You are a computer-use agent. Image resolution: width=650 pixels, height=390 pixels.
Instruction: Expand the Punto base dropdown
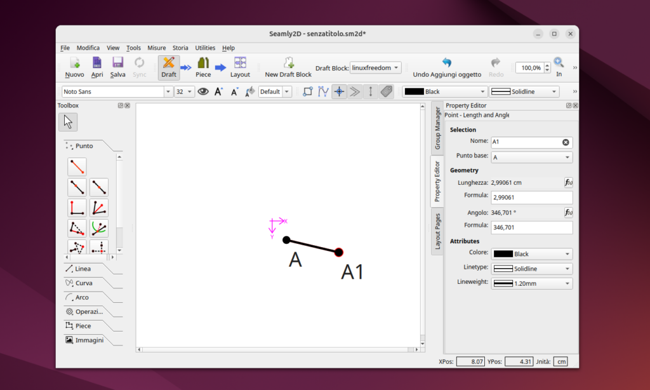532,157
